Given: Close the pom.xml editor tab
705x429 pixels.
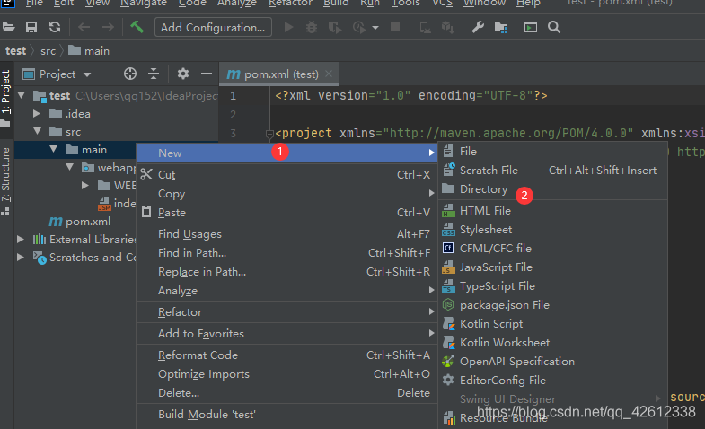Looking at the screenshot, I should point(329,74).
